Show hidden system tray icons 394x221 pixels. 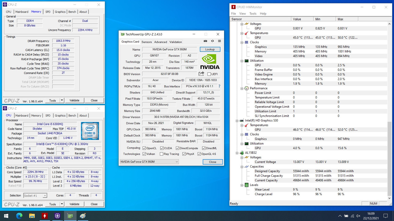pyautogui.click(x=339, y=216)
